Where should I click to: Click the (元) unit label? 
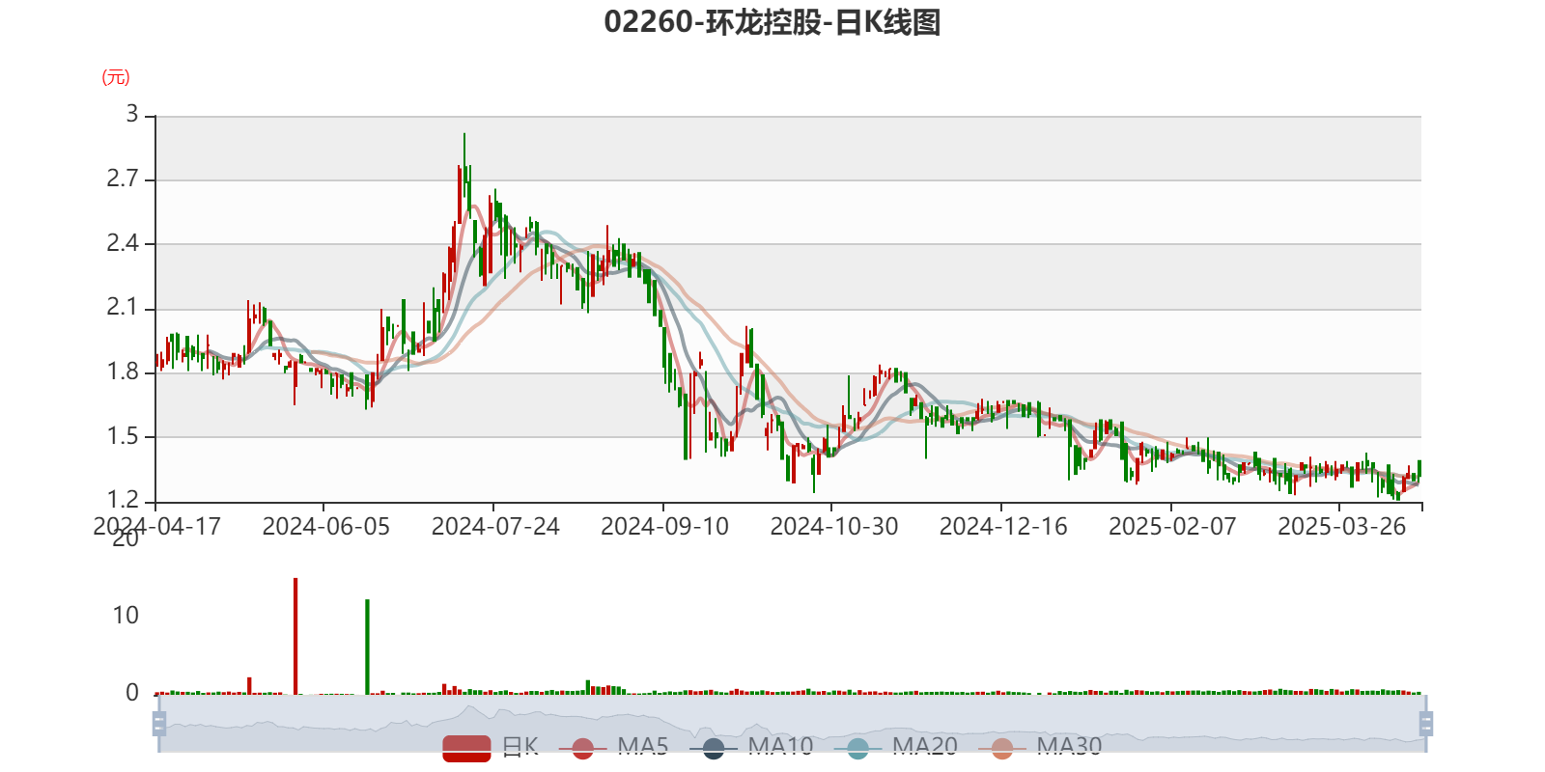(116, 77)
